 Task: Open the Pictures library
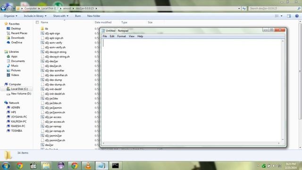[16, 70]
